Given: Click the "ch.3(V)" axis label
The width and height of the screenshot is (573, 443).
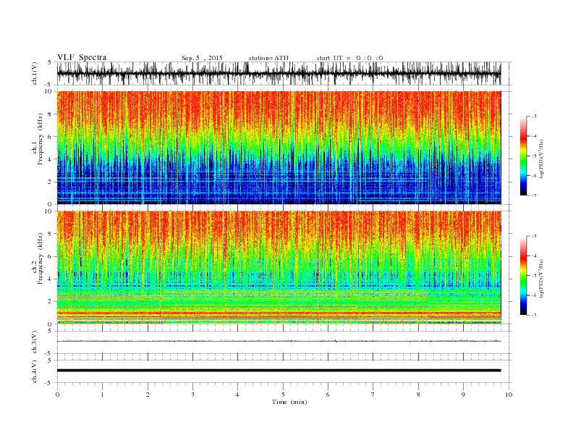Looking at the screenshot, I should tap(35, 342).
